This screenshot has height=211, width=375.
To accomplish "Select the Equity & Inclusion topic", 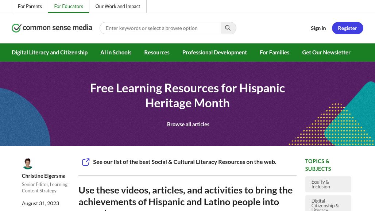I will (328, 184).
